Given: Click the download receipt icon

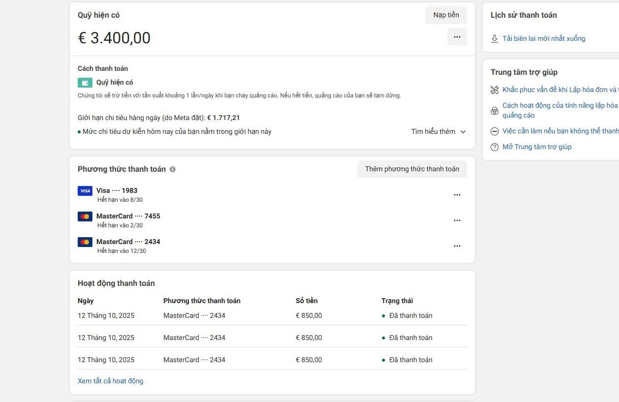Looking at the screenshot, I should click(495, 38).
